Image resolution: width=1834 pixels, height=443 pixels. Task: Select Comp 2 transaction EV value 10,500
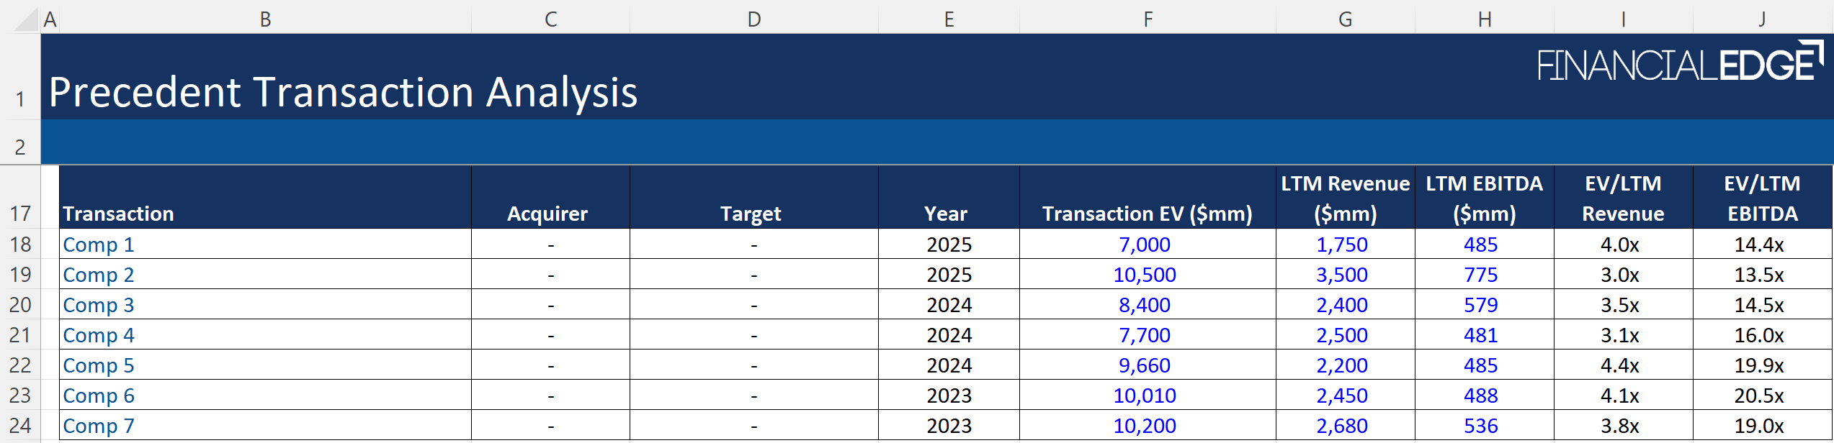1145,275
